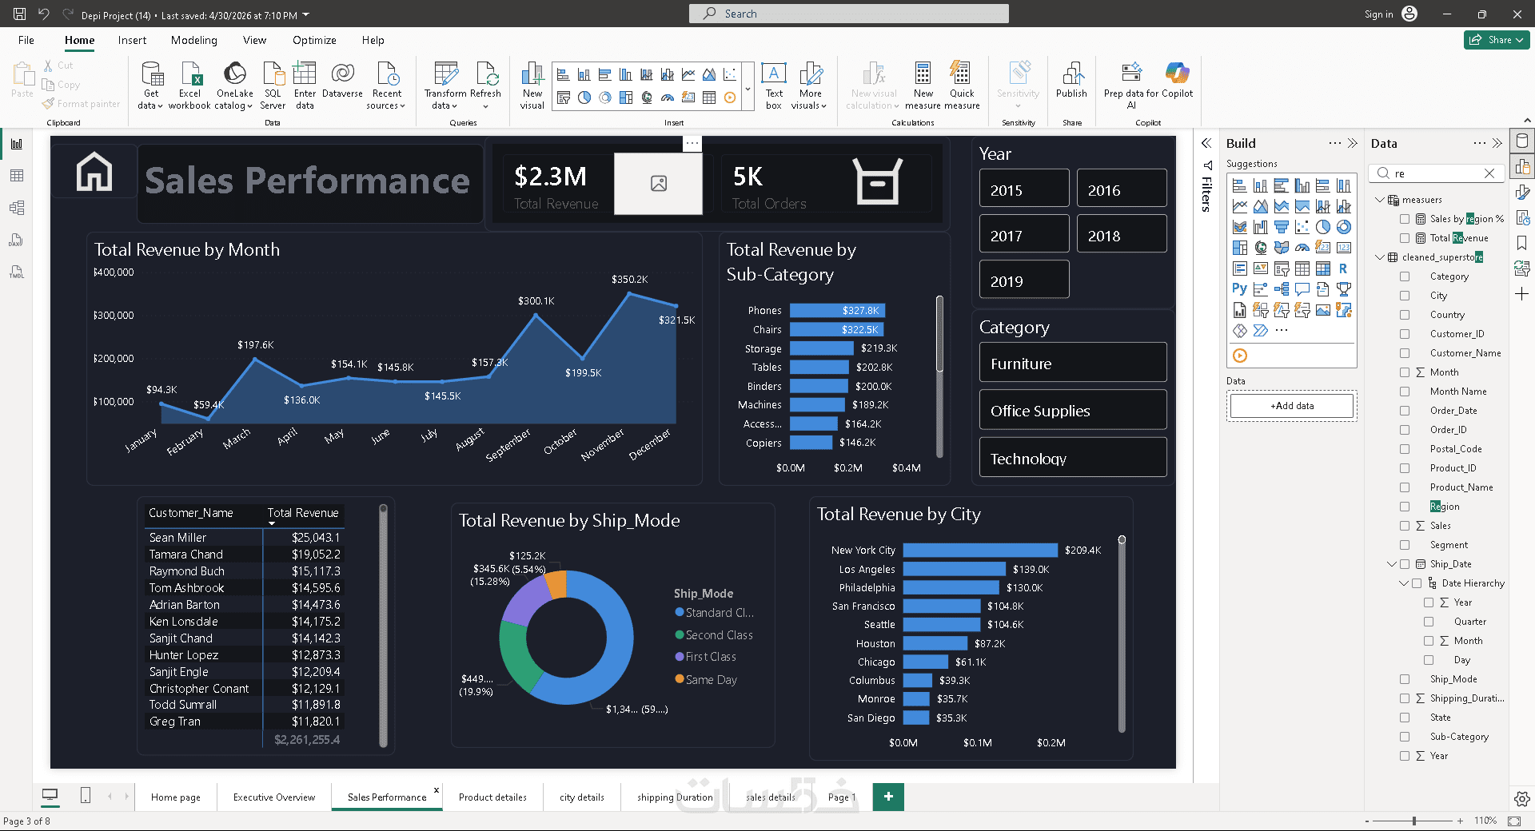Open Table view from left sidebar
The width and height of the screenshot is (1535, 831).
(x=17, y=176)
